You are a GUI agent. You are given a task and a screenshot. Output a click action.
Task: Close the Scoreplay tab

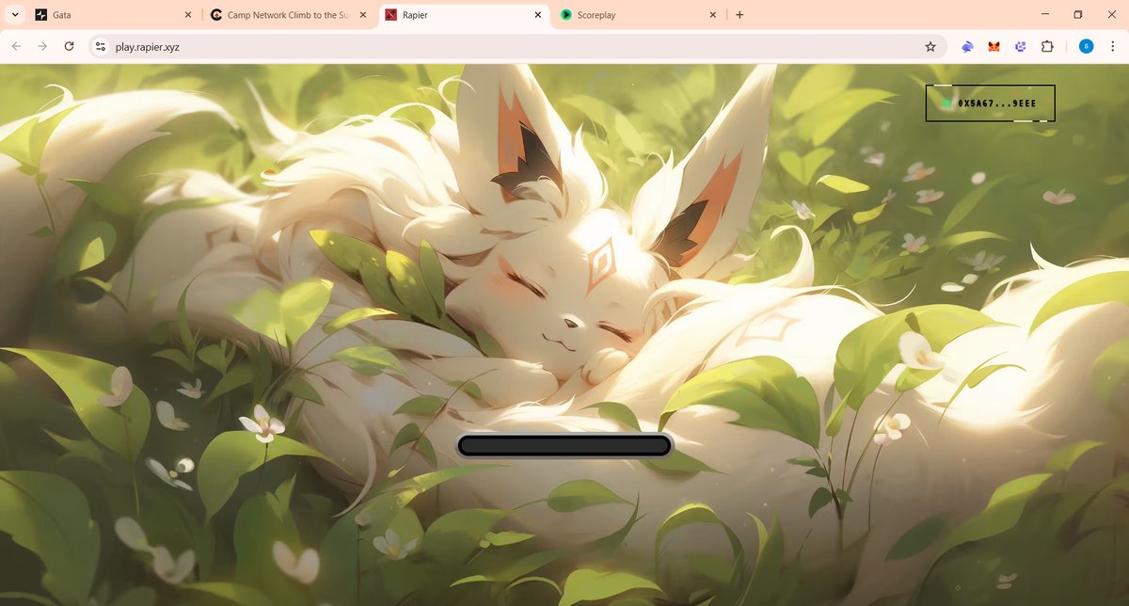click(x=713, y=15)
